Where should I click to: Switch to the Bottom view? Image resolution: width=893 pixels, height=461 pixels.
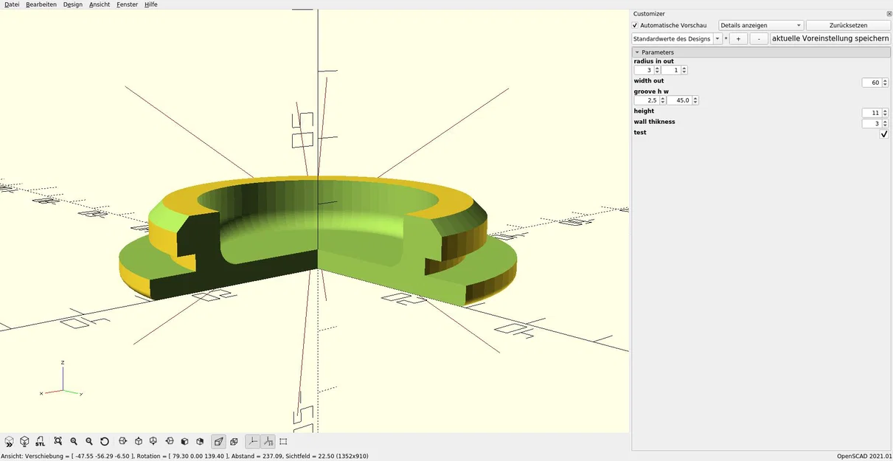click(153, 441)
